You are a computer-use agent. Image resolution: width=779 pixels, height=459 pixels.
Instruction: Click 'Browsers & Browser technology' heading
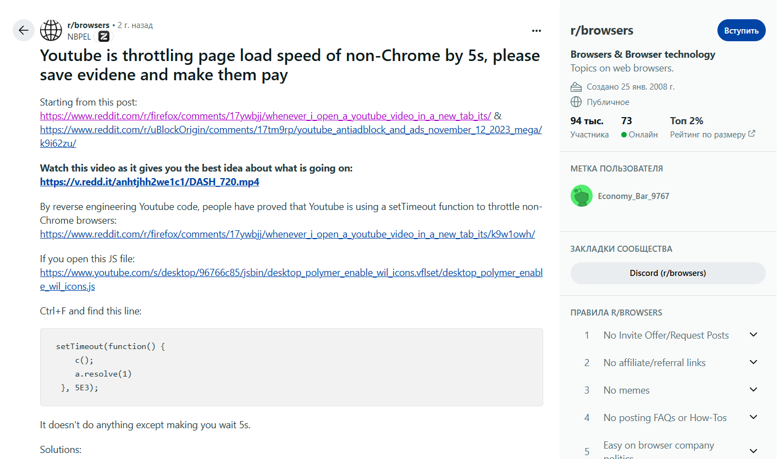643,54
